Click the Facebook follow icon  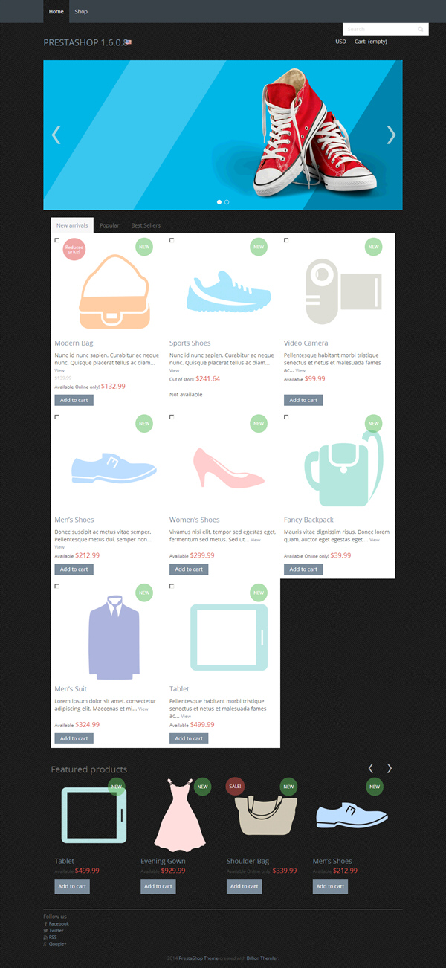click(x=45, y=923)
